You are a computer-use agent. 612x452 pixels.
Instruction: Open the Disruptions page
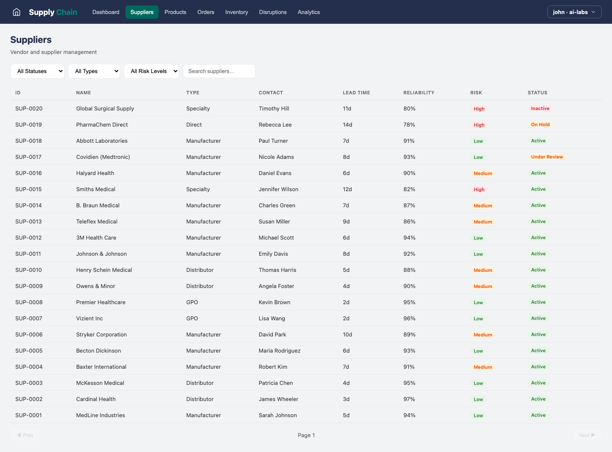273,12
